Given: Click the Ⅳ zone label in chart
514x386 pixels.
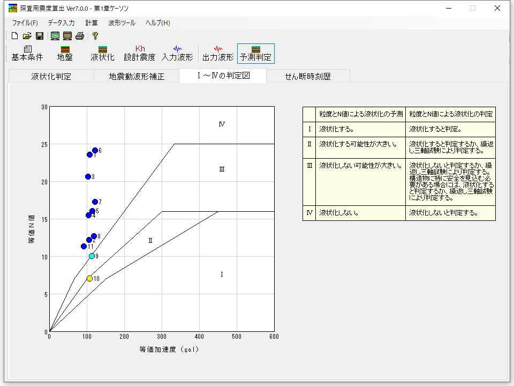Looking at the screenshot, I should [x=222, y=124].
